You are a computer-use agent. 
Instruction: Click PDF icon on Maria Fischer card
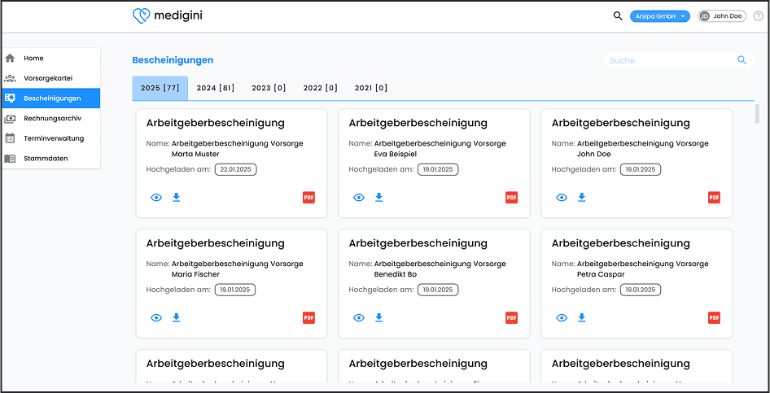[x=308, y=318]
